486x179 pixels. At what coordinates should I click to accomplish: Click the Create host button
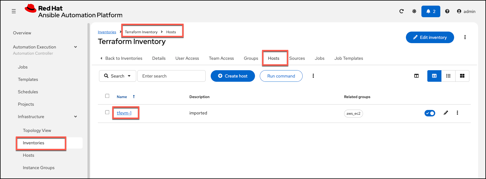(x=233, y=76)
